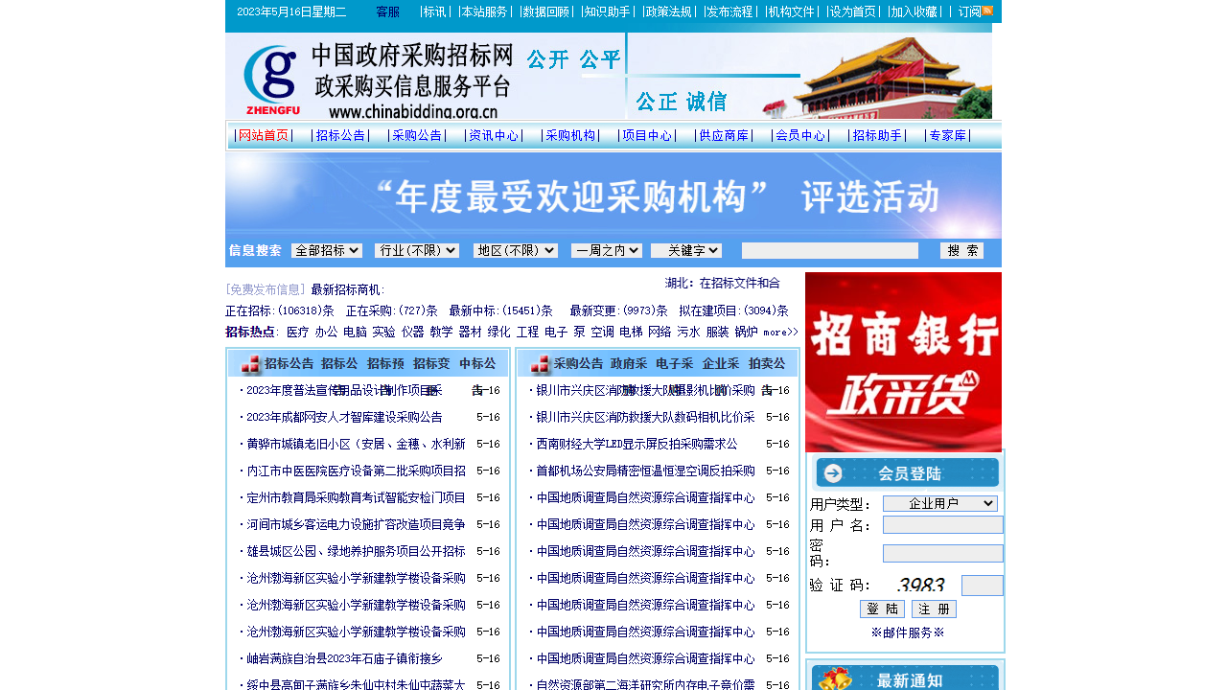Image resolution: width=1227 pixels, height=690 pixels.
Task: Click the RSS icon beside 订阅
Action: pos(987,11)
